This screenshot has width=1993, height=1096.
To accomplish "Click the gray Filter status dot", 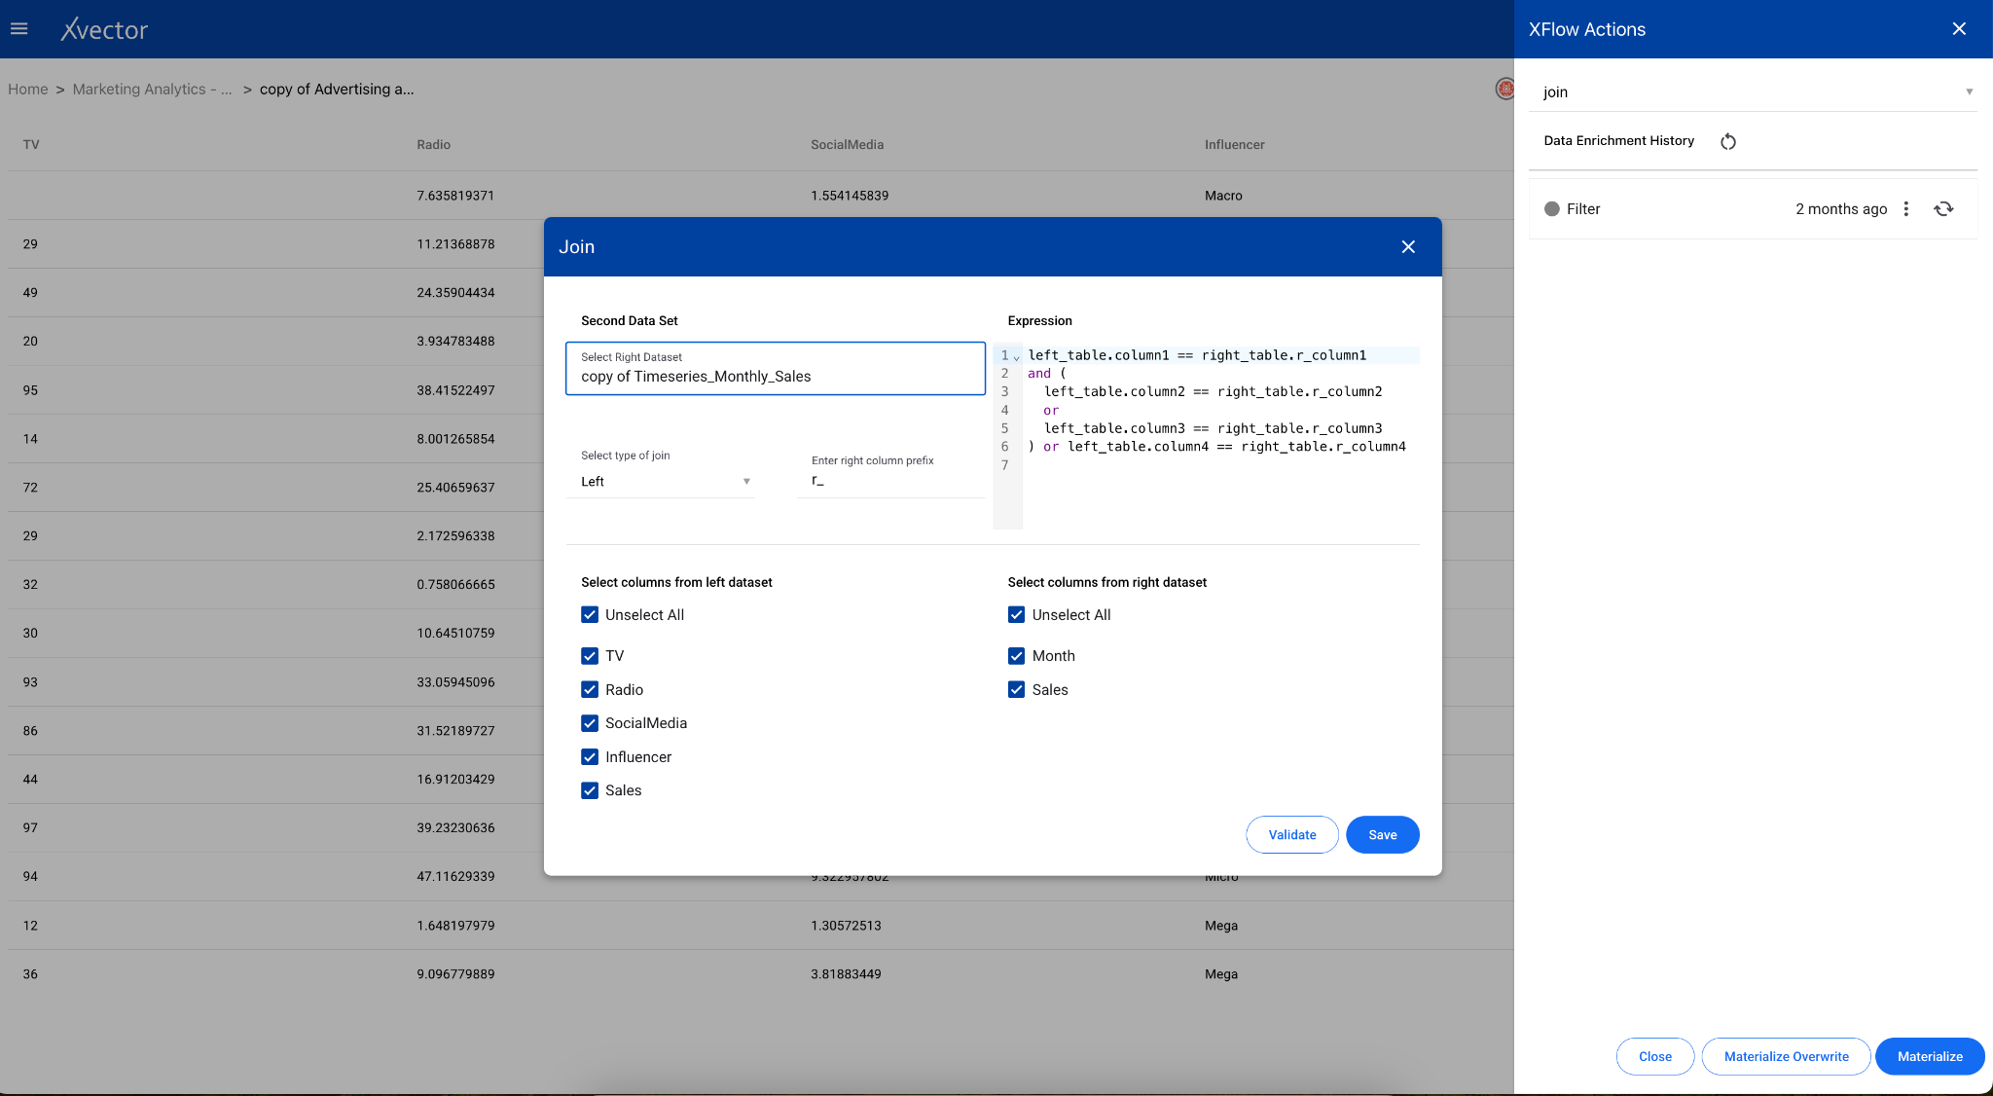I will 1552,209.
